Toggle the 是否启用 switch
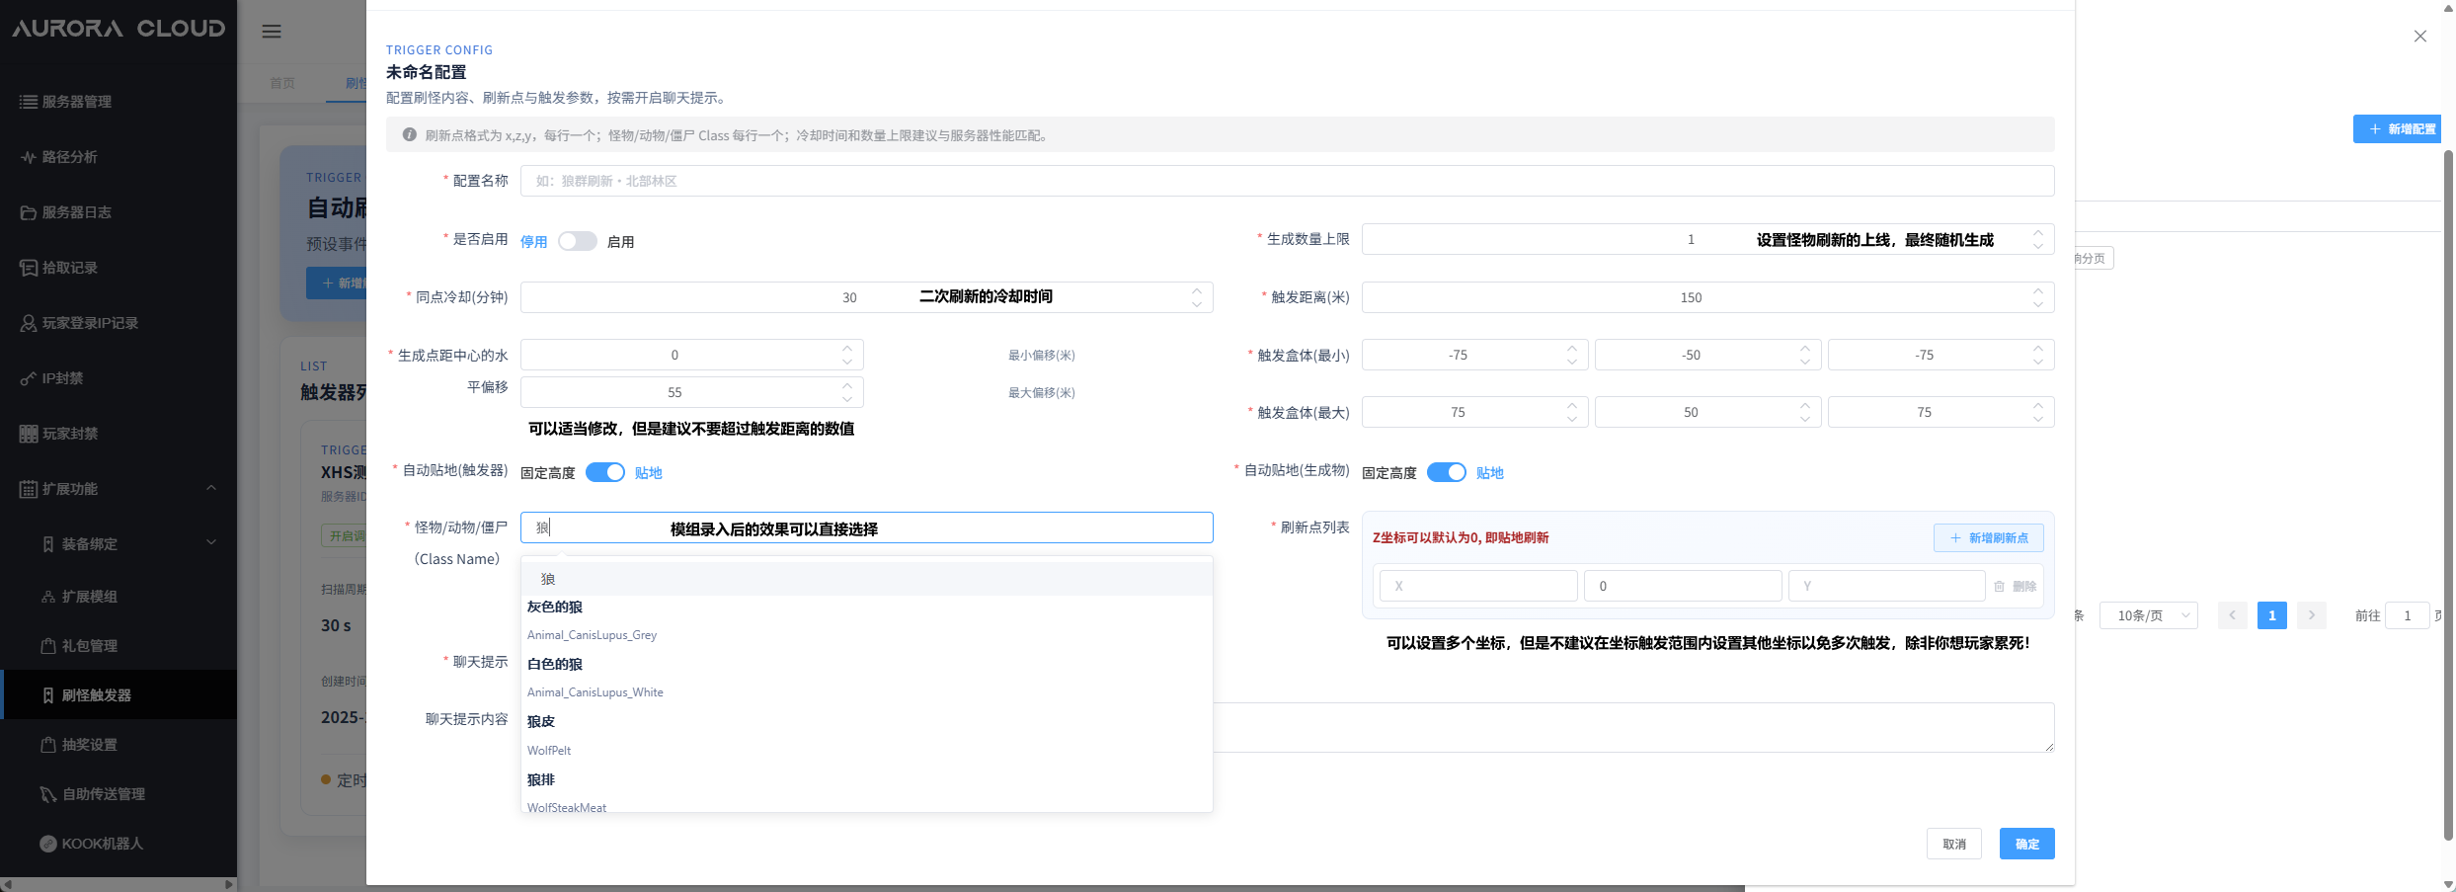Viewport: 2456px width, 892px height. (x=577, y=242)
